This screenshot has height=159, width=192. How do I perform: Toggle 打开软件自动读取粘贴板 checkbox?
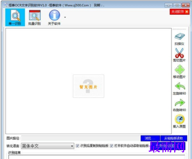coord(111,146)
